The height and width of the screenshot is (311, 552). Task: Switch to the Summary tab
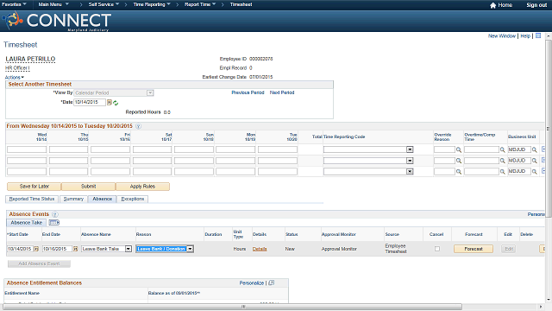tap(73, 199)
